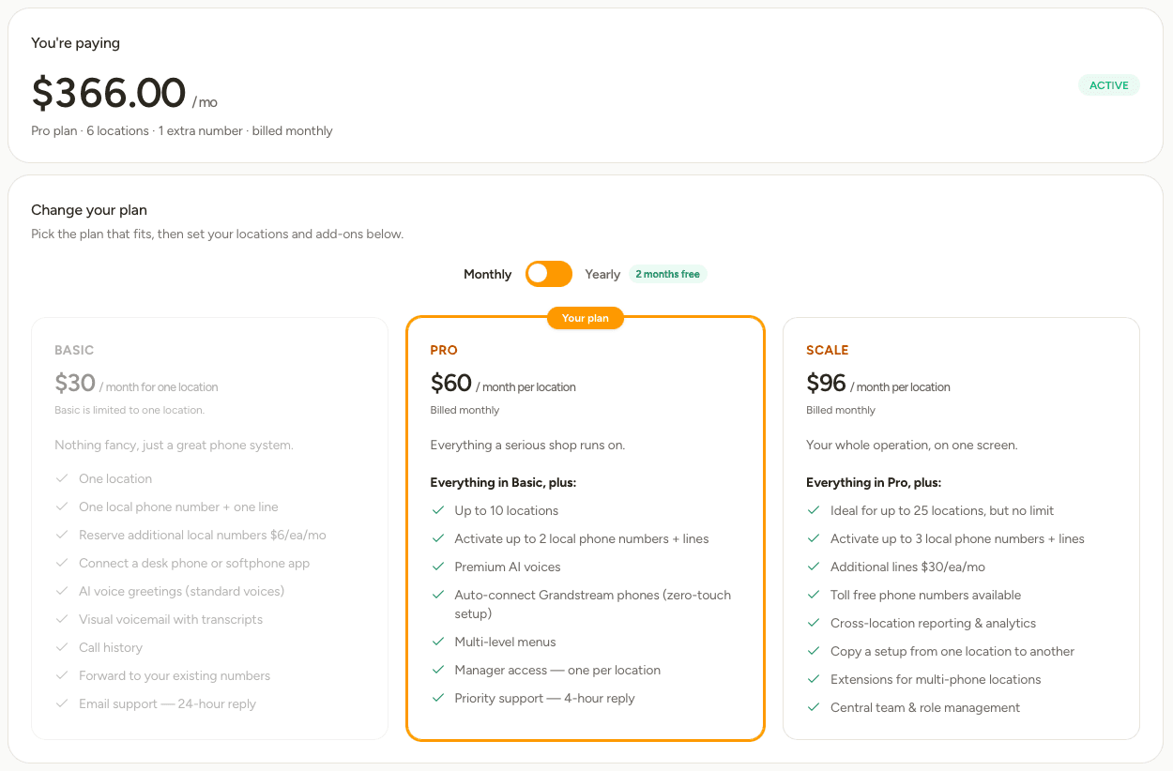Click checkmark next to Call history
Screen dimensions: 1173x771
coord(62,647)
